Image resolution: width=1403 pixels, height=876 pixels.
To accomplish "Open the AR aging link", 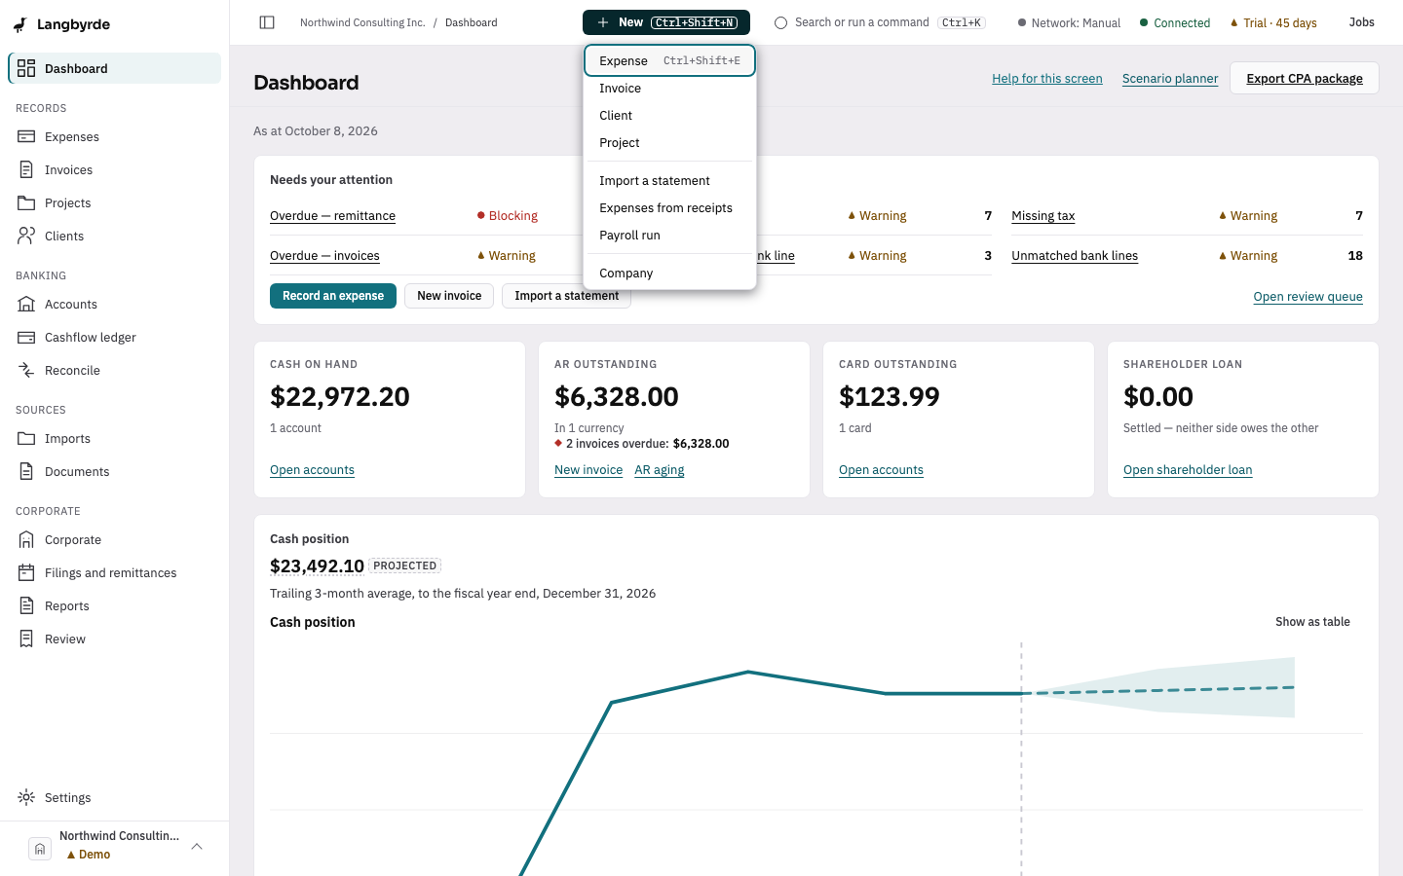I will pyautogui.click(x=660, y=470).
